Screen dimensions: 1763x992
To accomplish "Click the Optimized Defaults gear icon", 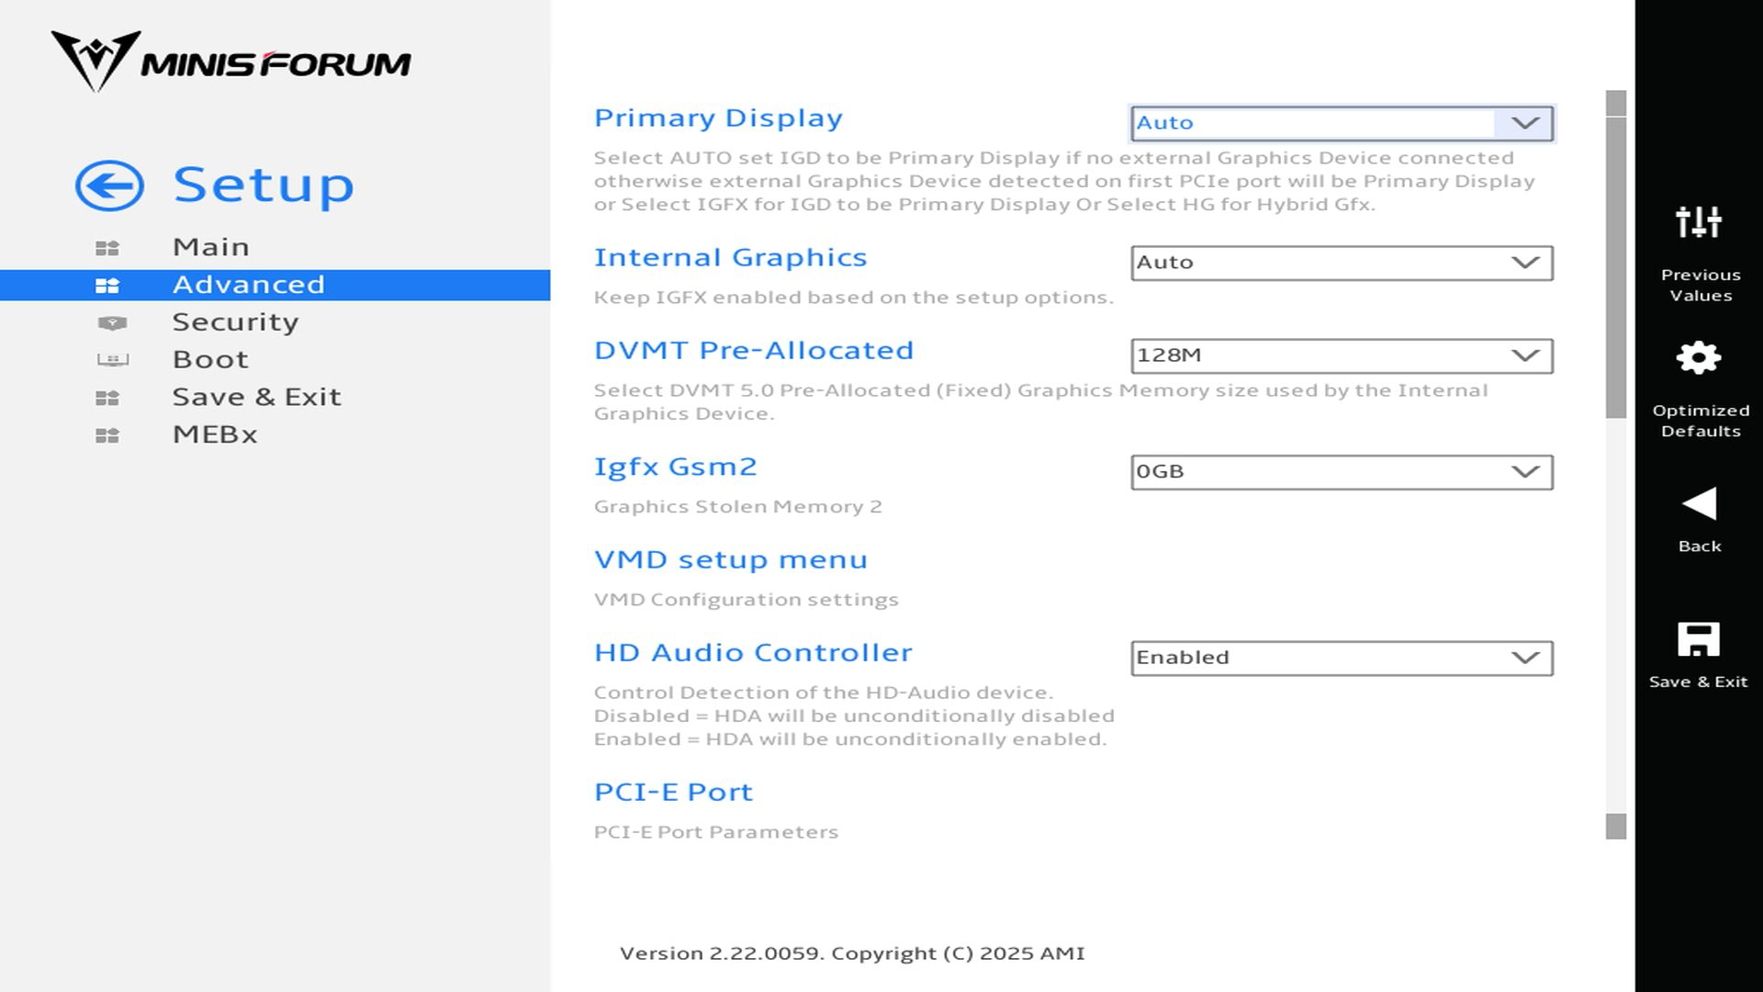I will (1699, 358).
